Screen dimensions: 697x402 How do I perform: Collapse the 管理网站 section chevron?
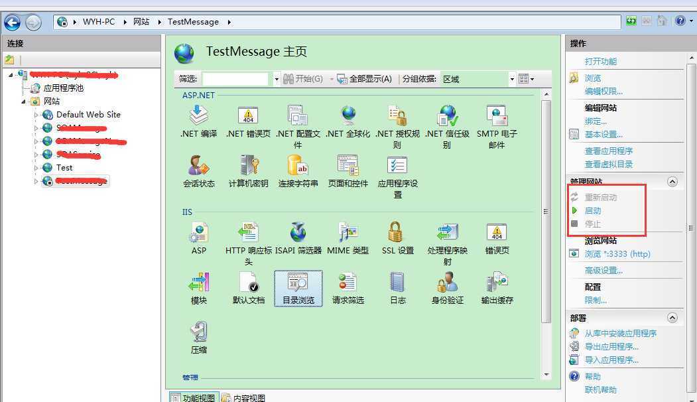point(672,182)
